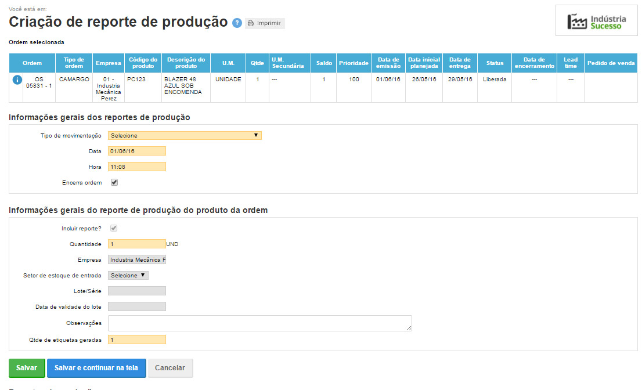642x390 pixels.
Task: Click the green Salvar button
Action: click(27, 368)
